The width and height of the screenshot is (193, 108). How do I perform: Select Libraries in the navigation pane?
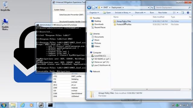[x=96, y=34]
